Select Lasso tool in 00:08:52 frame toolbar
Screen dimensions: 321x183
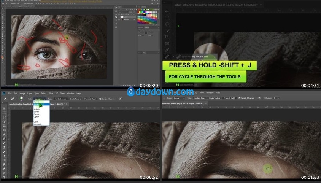pyautogui.click(x=4, y=117)
